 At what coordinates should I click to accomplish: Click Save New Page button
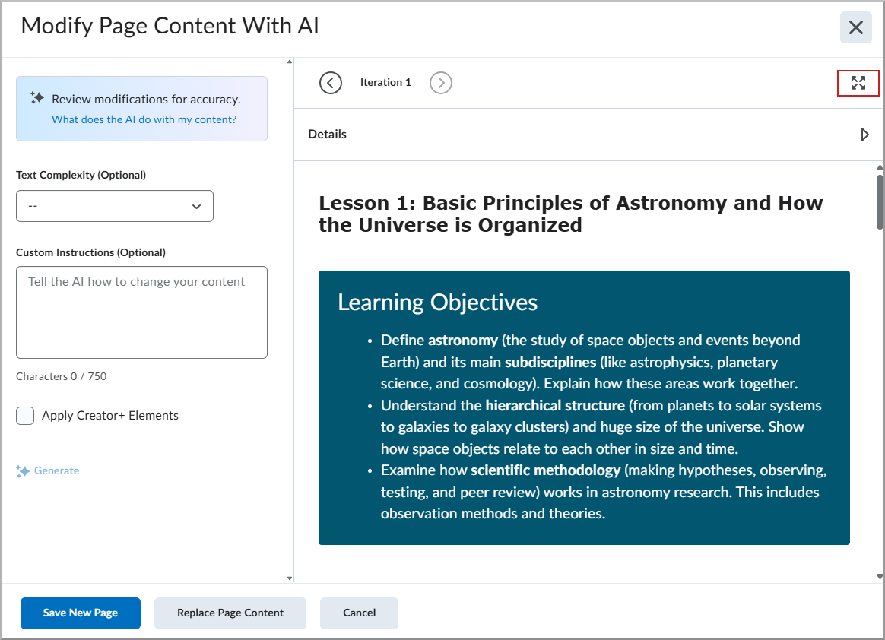[81, 613]
